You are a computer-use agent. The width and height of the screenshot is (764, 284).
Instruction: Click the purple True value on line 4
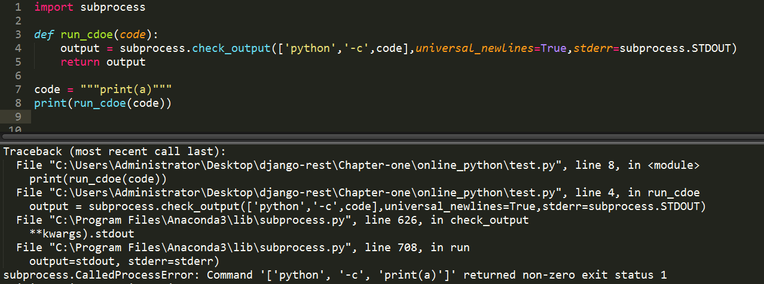(x=553, y=48)
